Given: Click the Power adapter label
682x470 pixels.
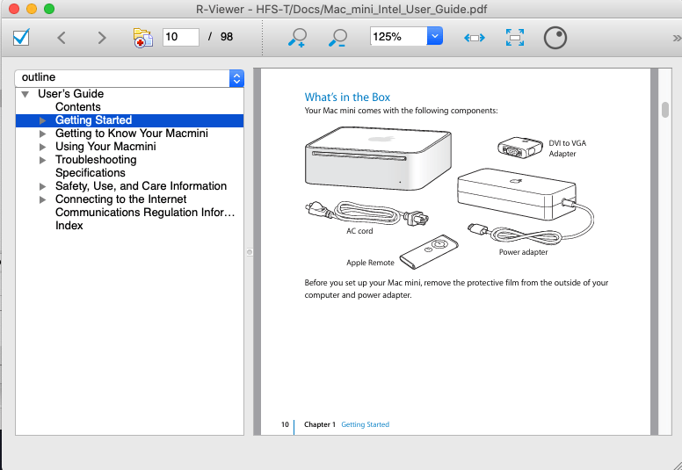Looking at the screenshot, I should click(x=523, y=252).
